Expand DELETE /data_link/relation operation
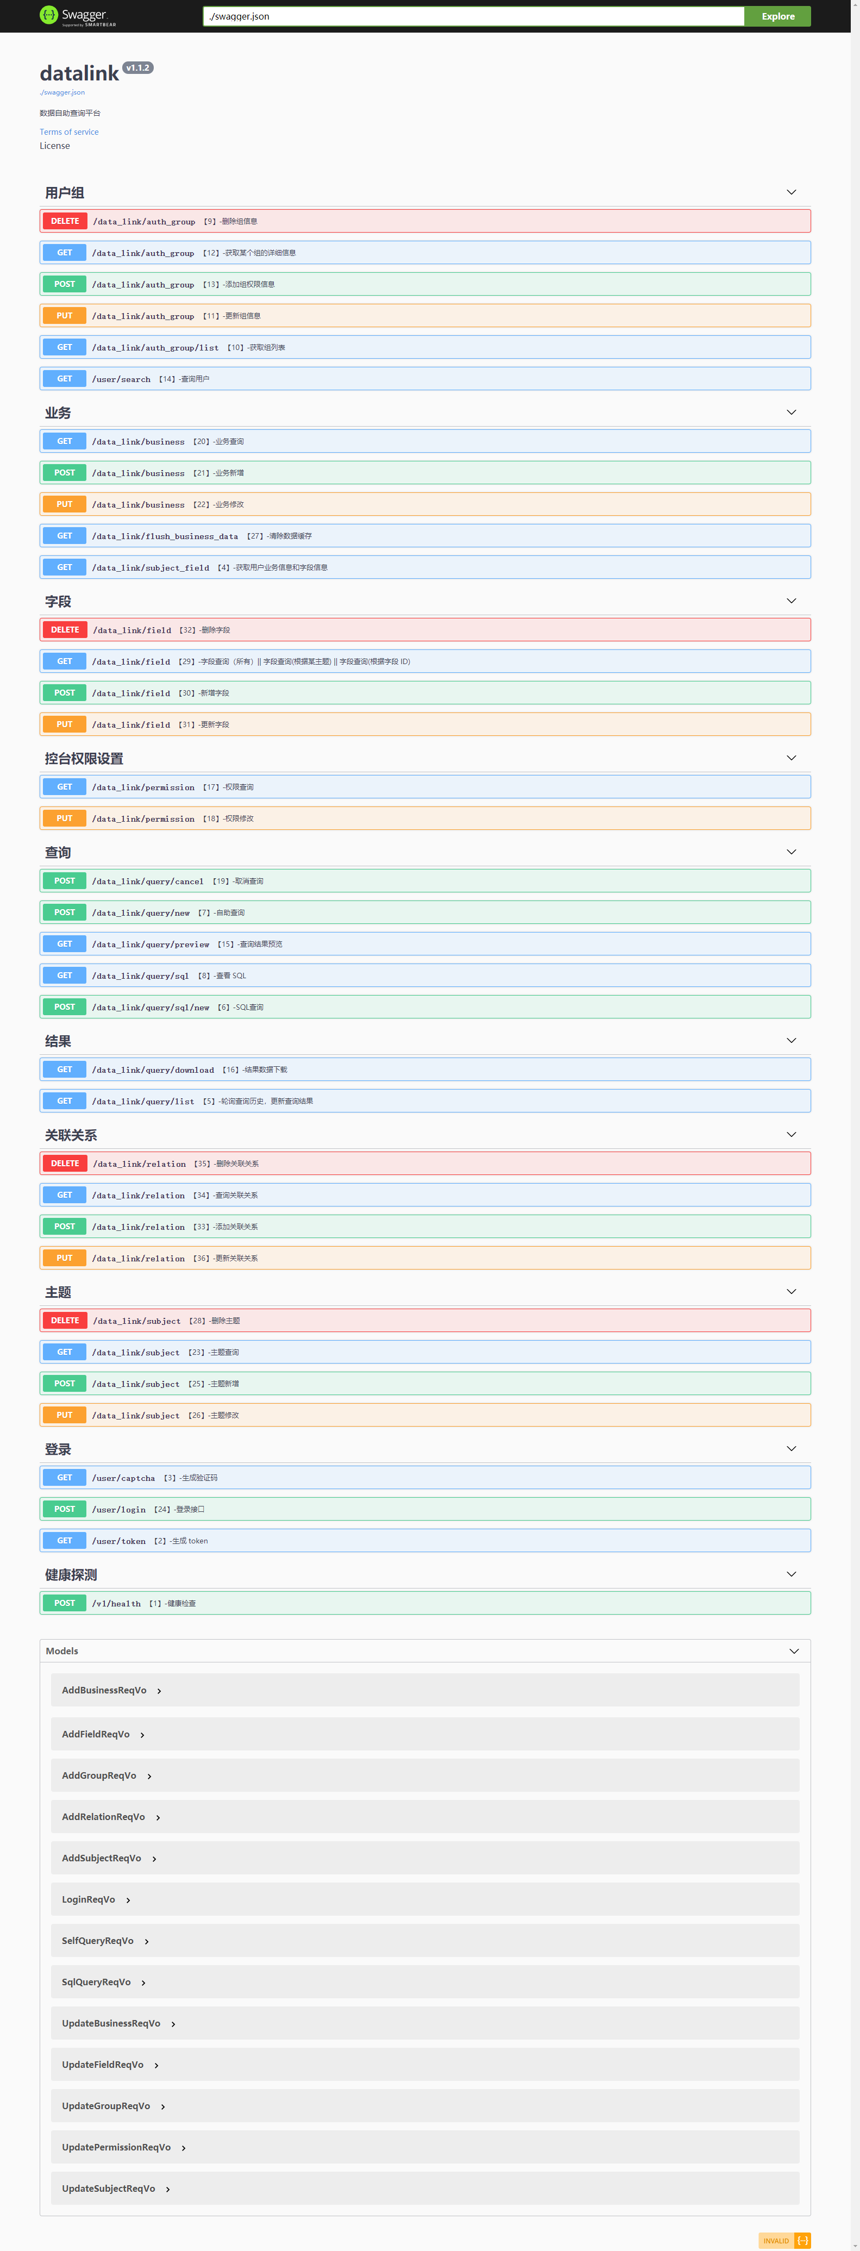 click(425, 1164)
